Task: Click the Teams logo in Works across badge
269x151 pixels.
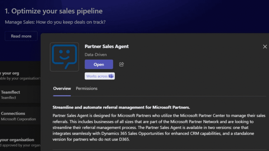Action: [x=111, y=76]
